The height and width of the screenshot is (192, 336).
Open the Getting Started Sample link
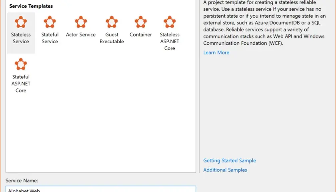click(230, 160)
